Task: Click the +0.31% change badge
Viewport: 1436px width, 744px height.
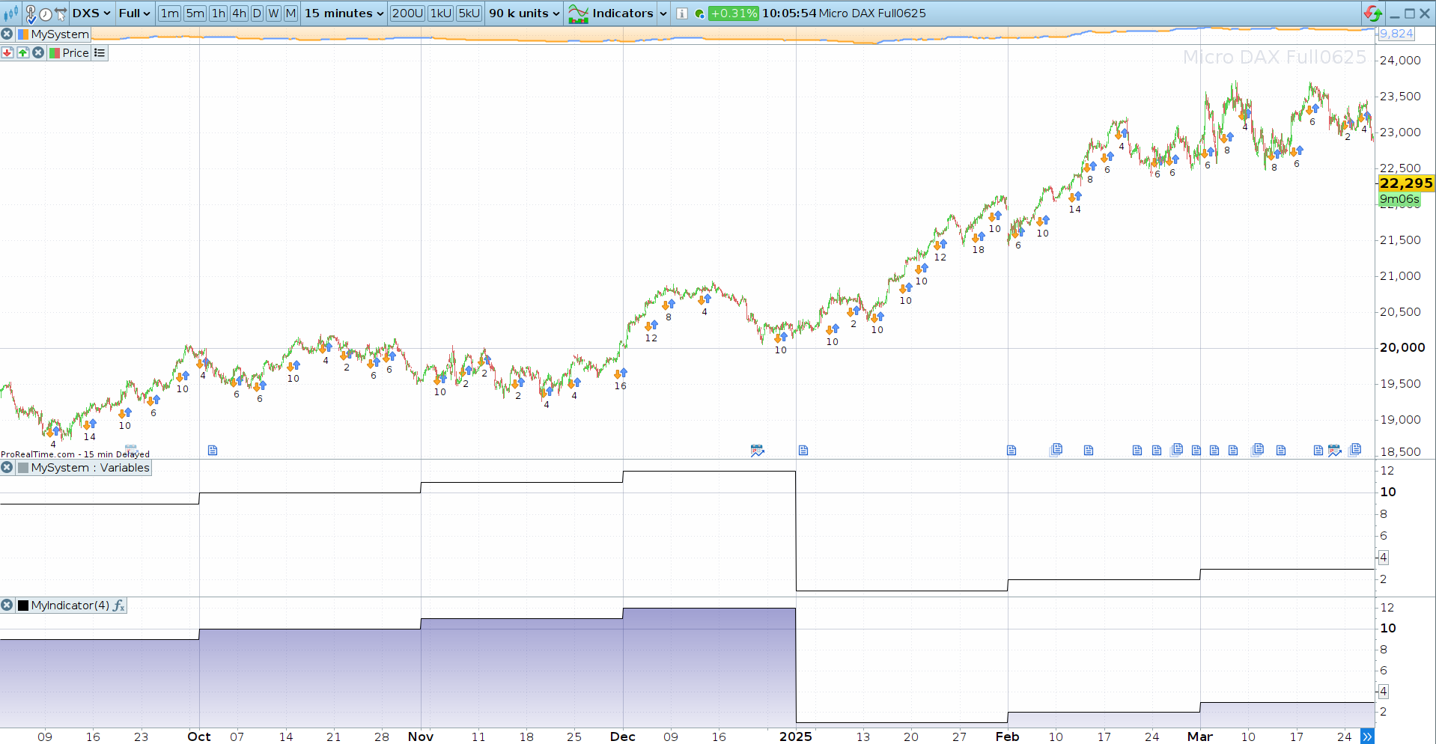Action: tap(733, 13)
